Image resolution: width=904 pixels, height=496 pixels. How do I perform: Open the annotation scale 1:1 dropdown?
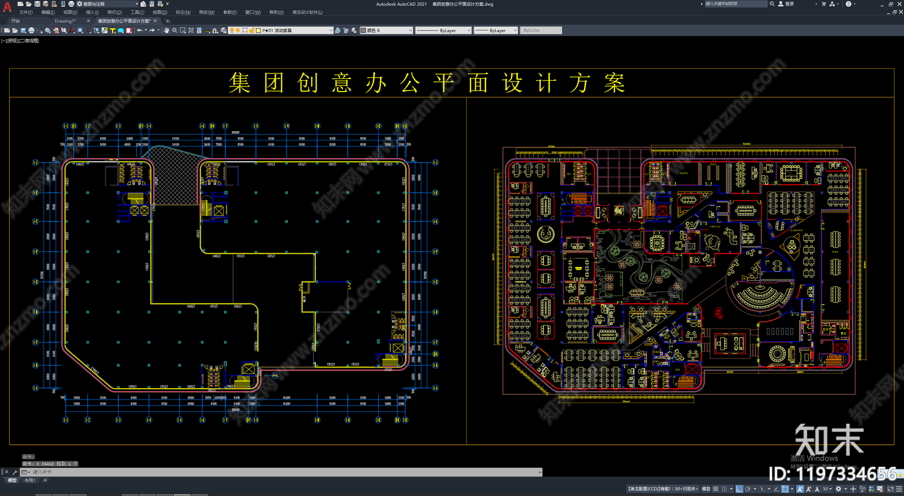[827, 489]
